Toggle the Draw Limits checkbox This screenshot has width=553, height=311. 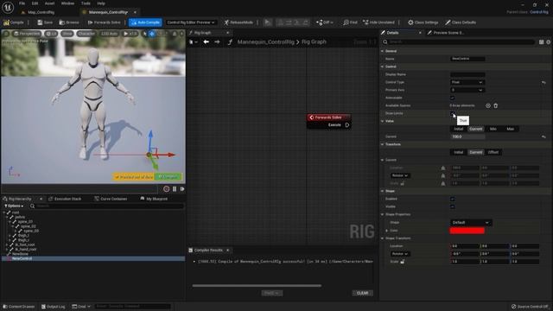(x=453, y=113)
